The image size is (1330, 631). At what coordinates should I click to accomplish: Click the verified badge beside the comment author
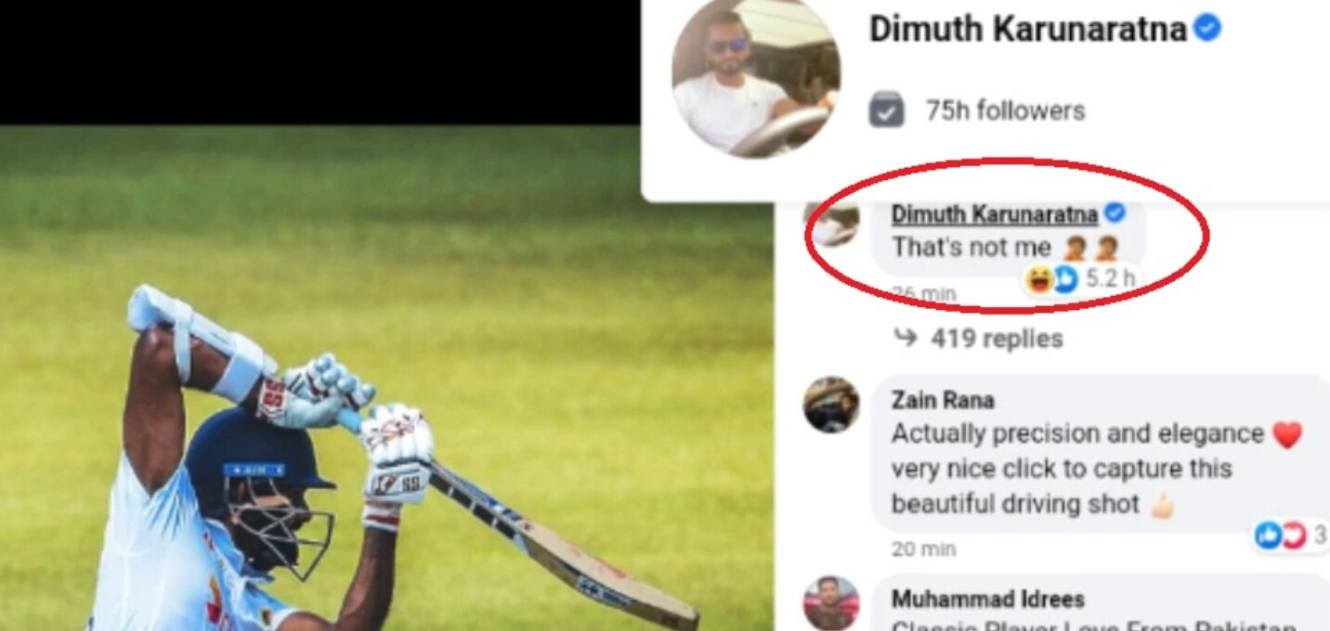(1115, 213)
